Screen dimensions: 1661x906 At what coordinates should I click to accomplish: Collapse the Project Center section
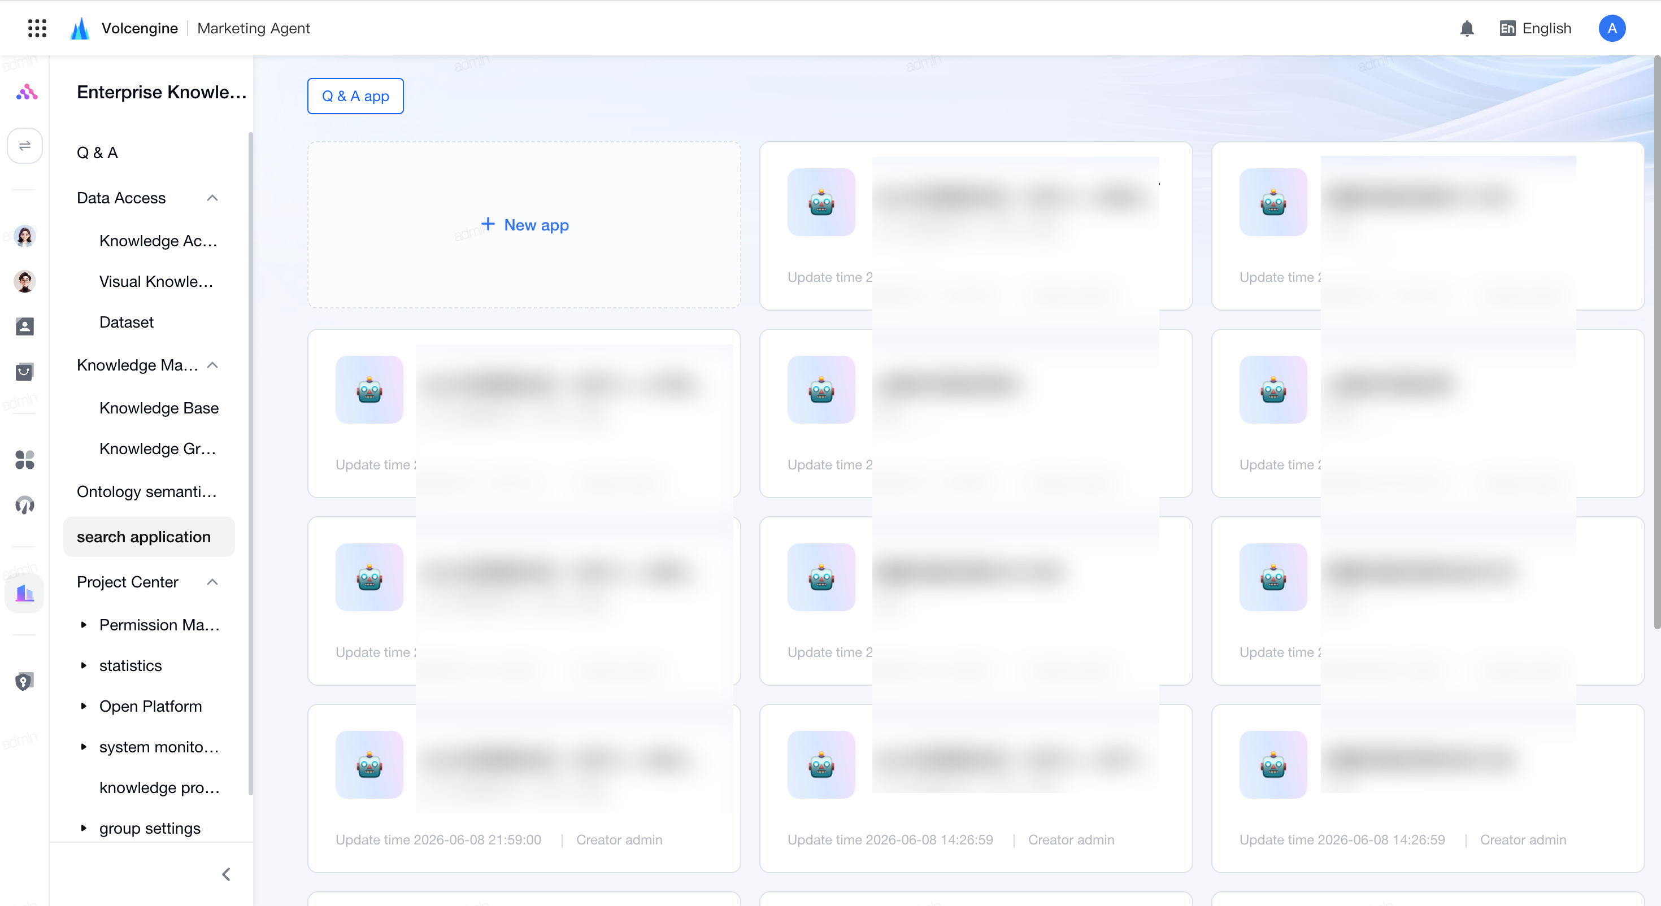[212, 582]
